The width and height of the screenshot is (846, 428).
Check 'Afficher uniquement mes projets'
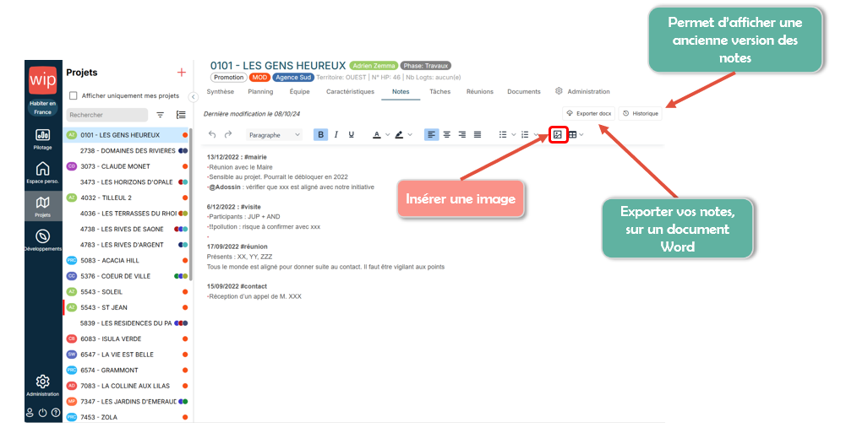pos(74,96)
